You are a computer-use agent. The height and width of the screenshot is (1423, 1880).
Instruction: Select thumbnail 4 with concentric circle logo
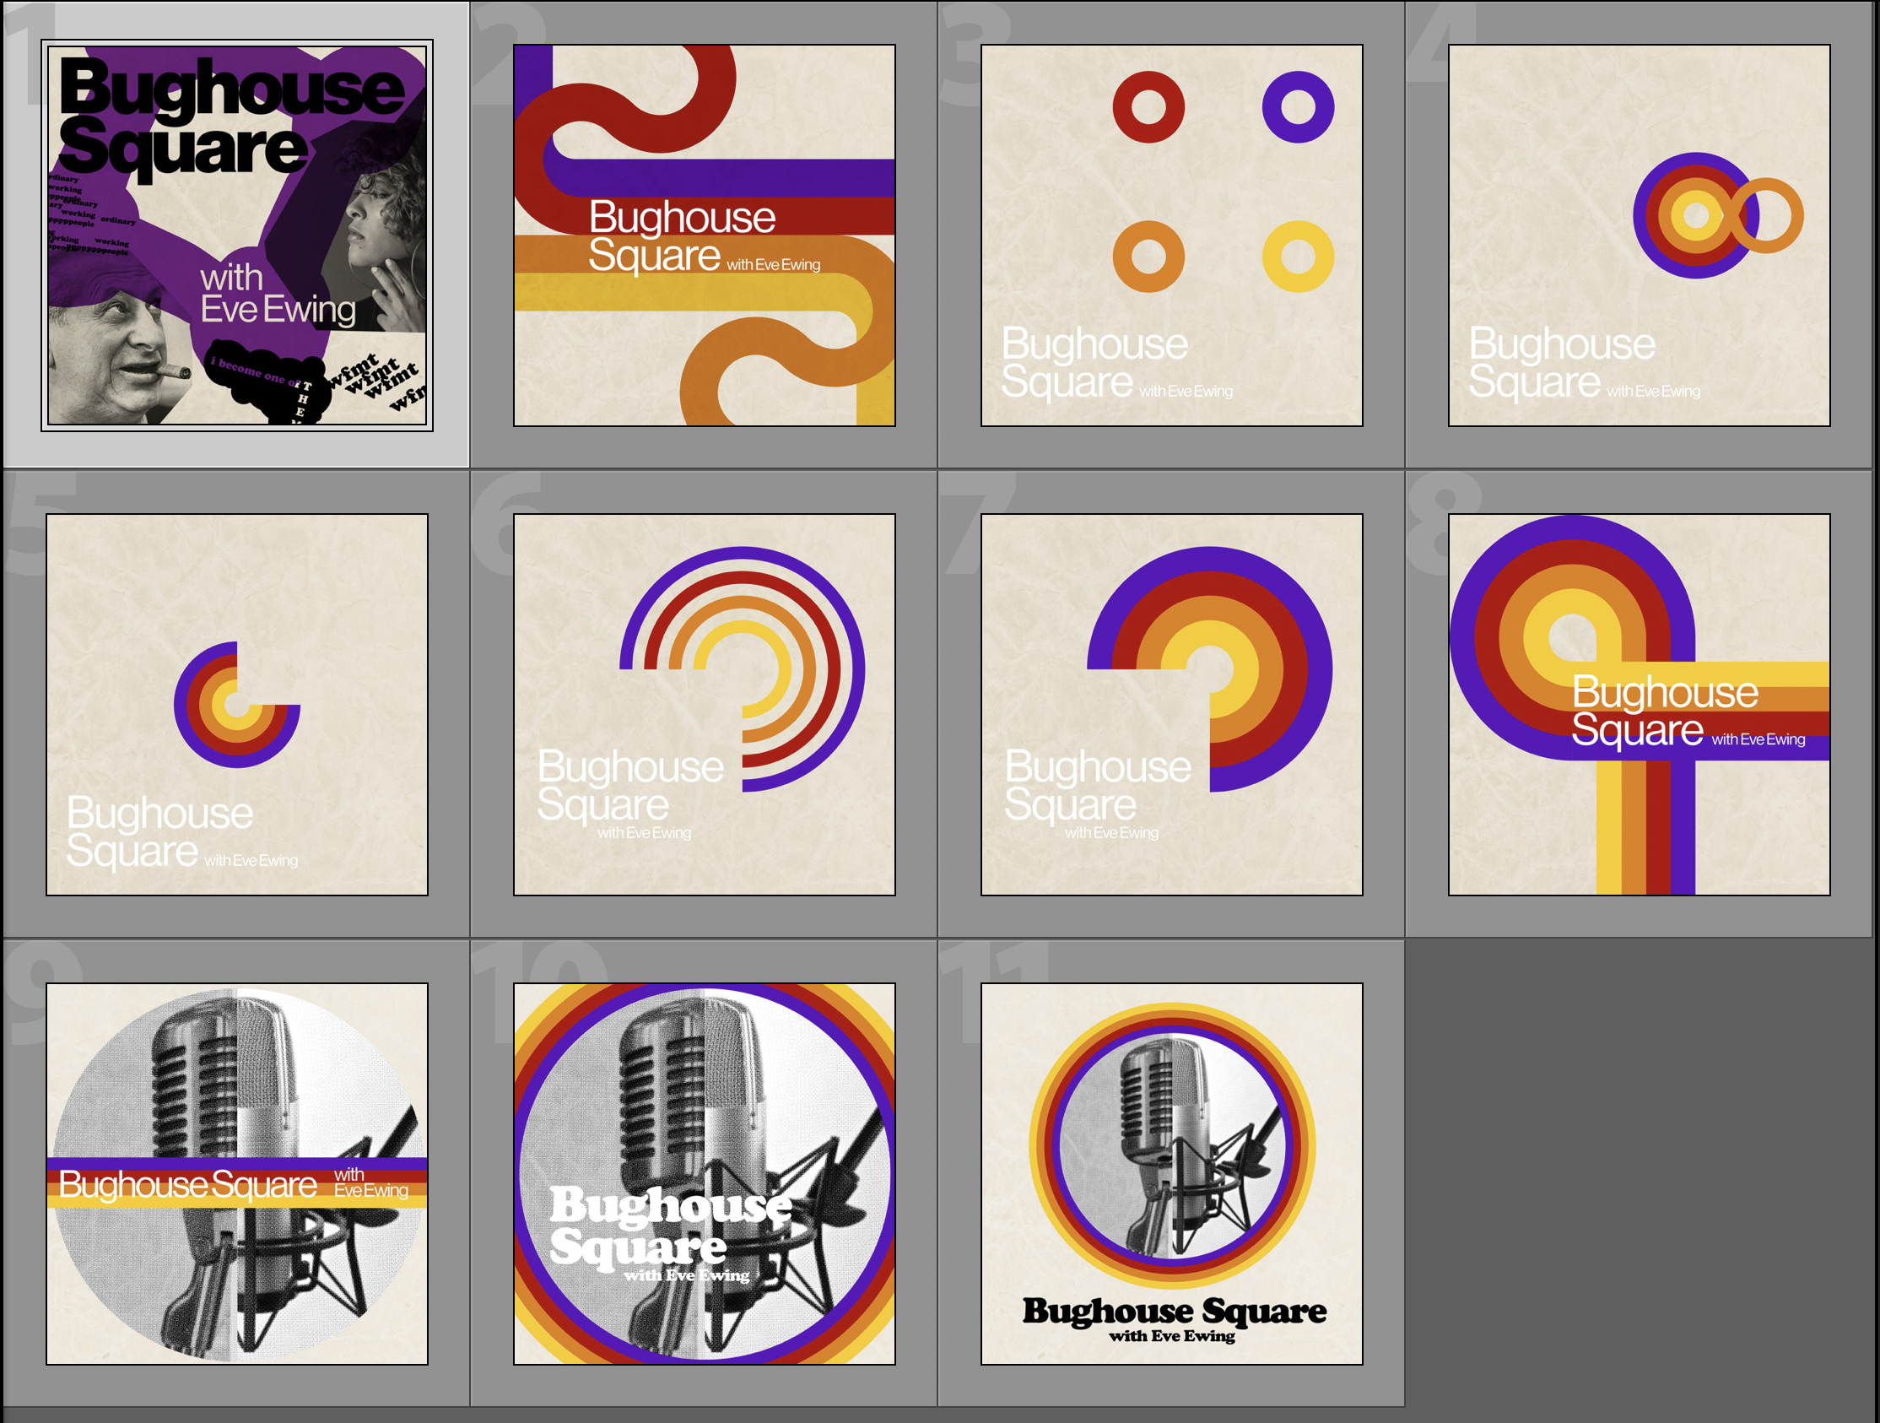pos(1640,235)
